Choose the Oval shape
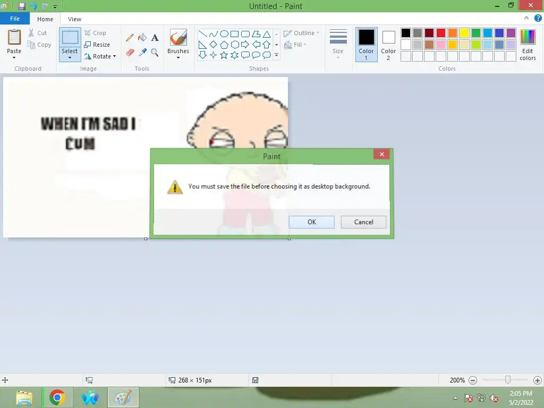 click(224, 33)
